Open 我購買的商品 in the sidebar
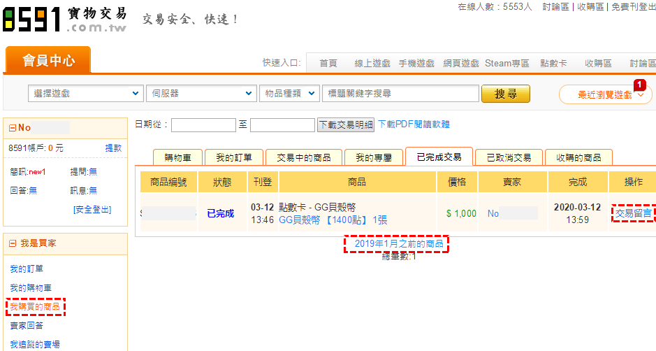Screen dimensions: 656x351 pyautogui.click(x=35, y=307)
